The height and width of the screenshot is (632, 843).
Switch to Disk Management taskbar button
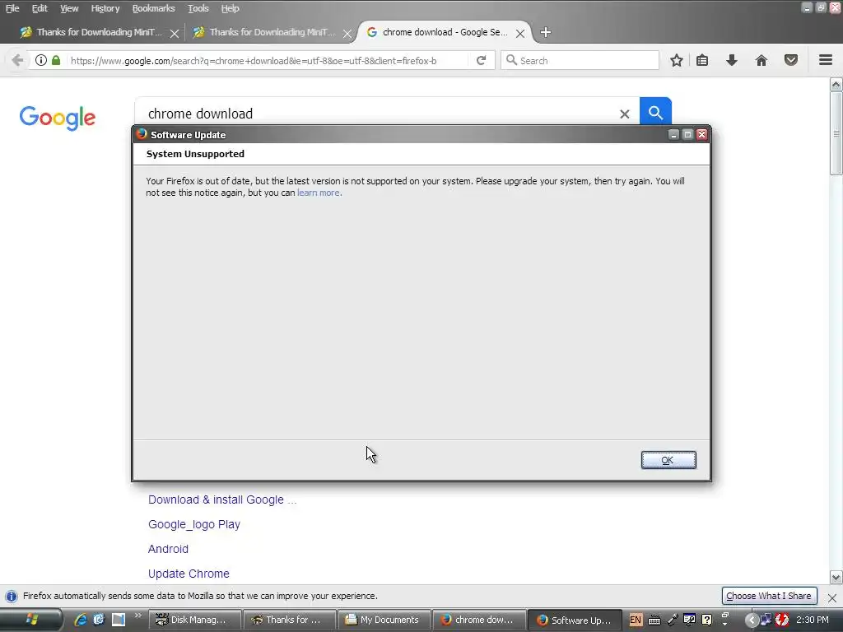[194, 620]
